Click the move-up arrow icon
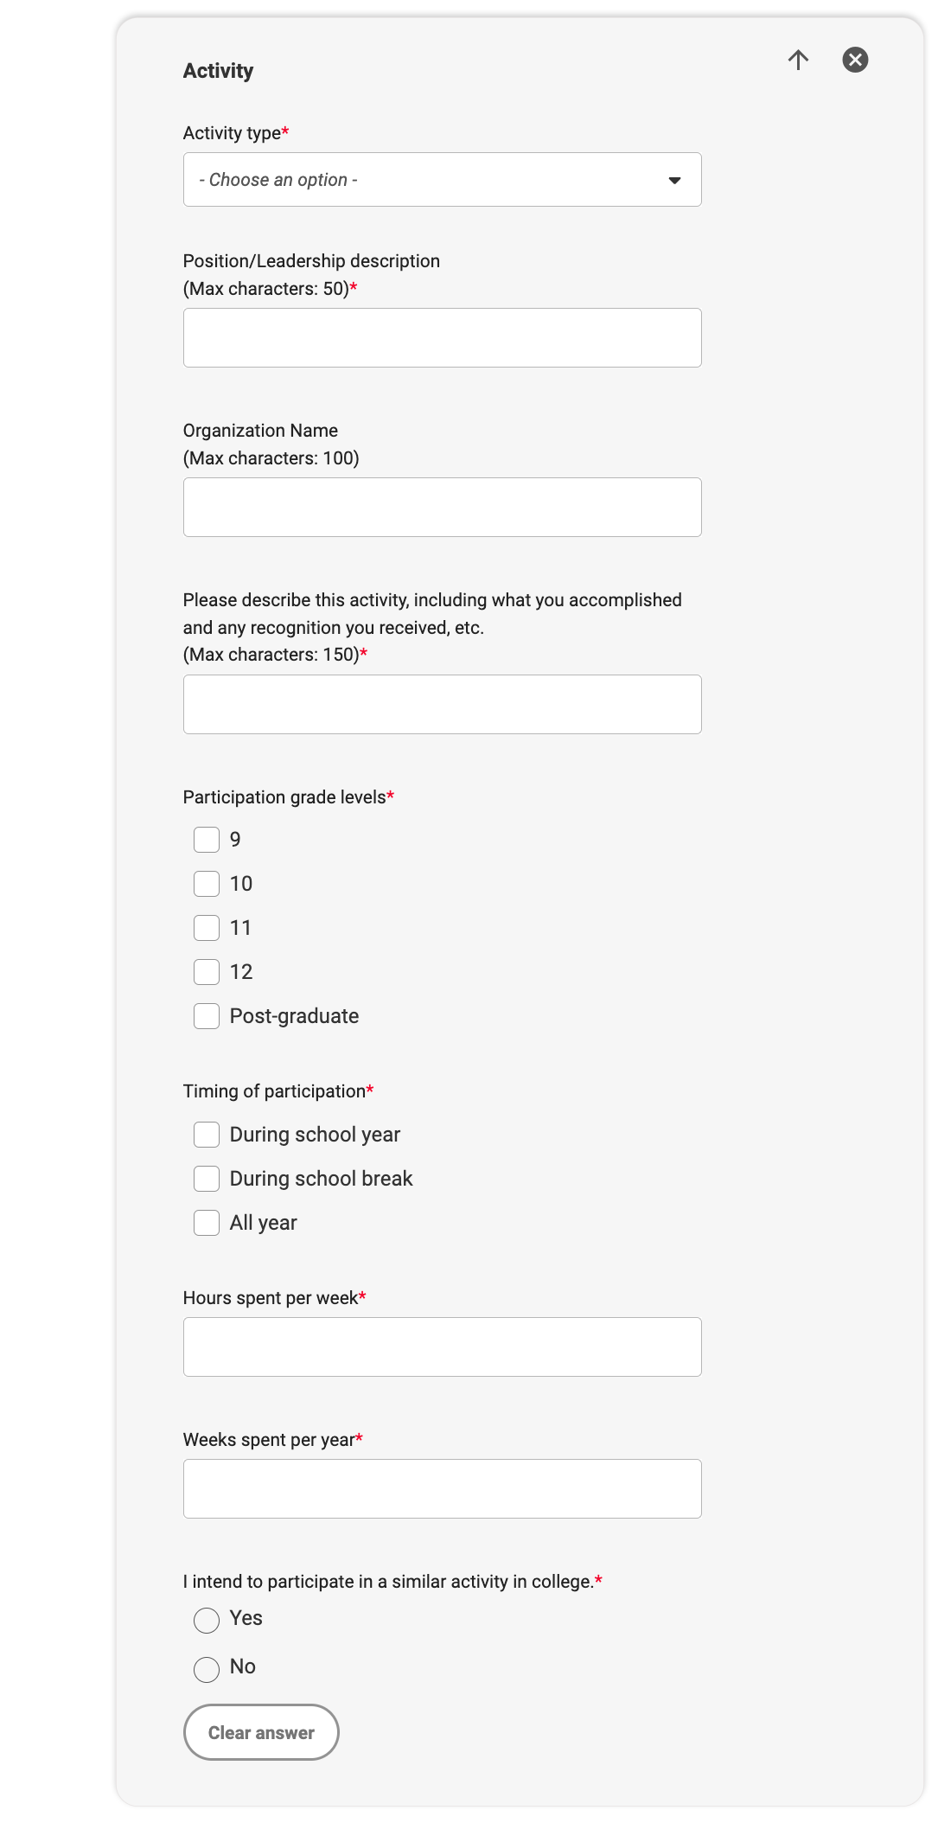 [x=798, y=60]
